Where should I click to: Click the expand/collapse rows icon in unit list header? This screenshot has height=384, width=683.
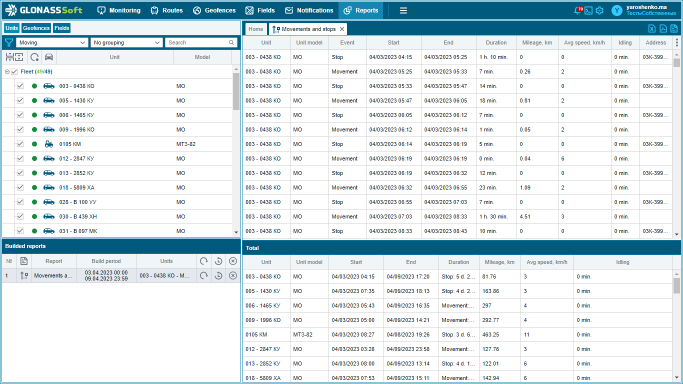[14, 57]
